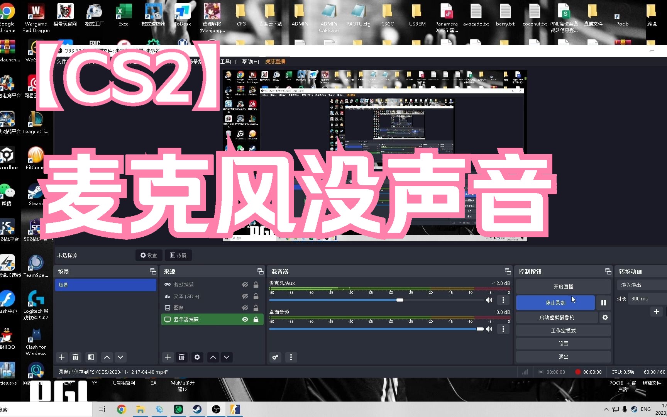Screen dimensions: 667x417
Task: Open CSGO desktop folder
Action: (388, 15)
